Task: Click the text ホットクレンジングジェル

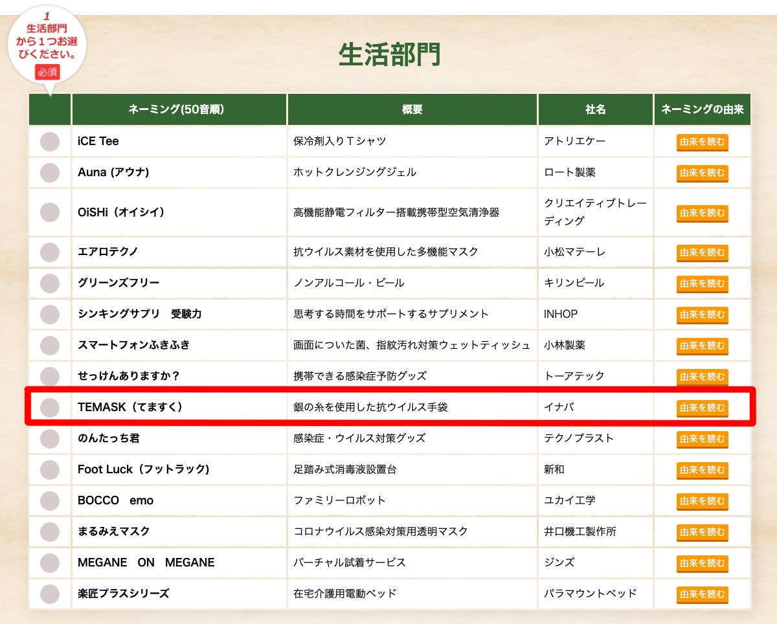Action: tap(355, 172)
